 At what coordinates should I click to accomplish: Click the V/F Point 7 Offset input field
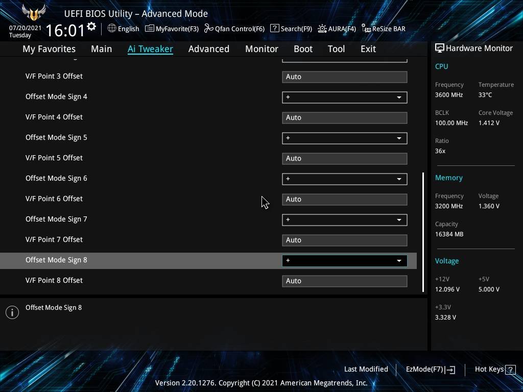coord(344,240)
